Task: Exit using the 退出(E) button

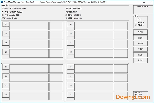Action: (140, 60)
